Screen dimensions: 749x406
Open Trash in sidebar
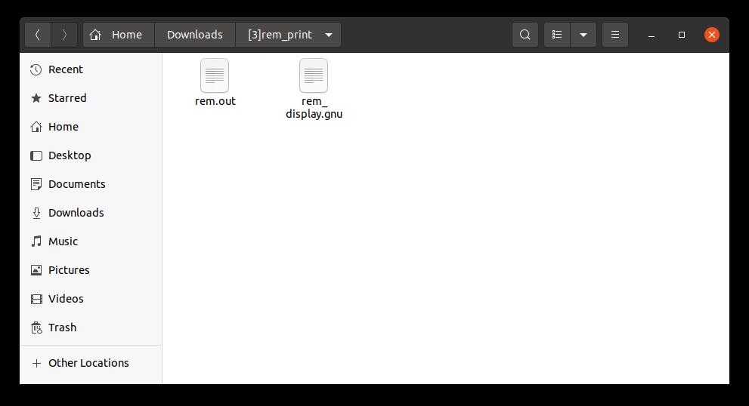[91, 328]
